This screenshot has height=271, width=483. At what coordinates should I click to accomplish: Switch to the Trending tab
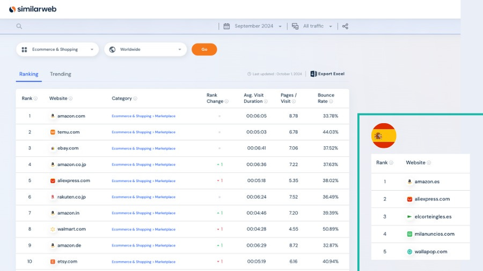(60, 74)
